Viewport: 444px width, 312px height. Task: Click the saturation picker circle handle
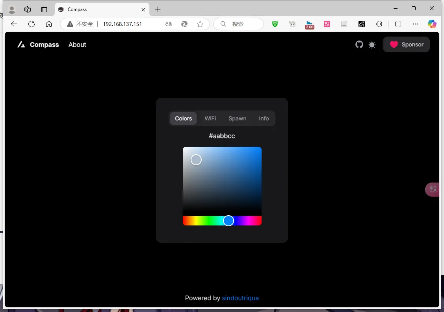click(196, 160)
